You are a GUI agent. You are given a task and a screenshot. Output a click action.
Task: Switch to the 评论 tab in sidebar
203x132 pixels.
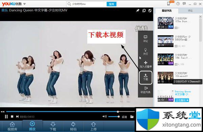(190, 11)
